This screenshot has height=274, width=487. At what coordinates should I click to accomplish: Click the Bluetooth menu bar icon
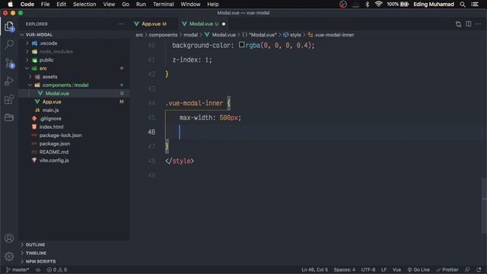tap(367, 5)
